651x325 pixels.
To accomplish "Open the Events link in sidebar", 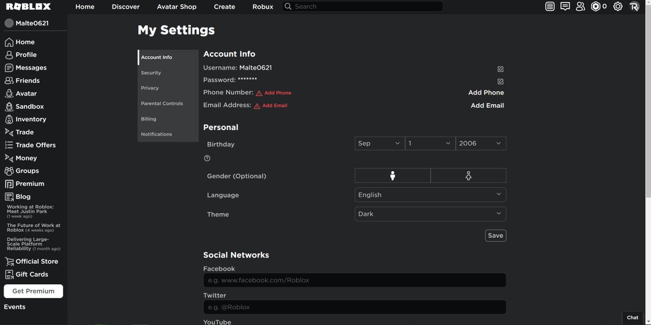I will pos(15,307).
